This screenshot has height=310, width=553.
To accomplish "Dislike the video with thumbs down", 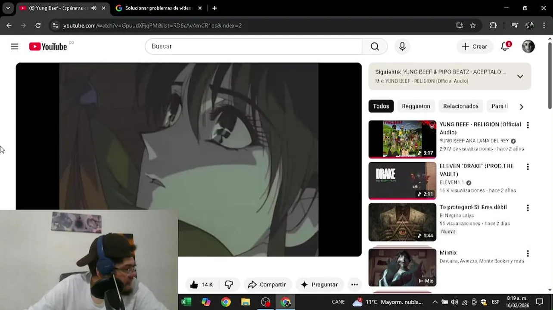I will pyautogui.click(x=229, y=285).
